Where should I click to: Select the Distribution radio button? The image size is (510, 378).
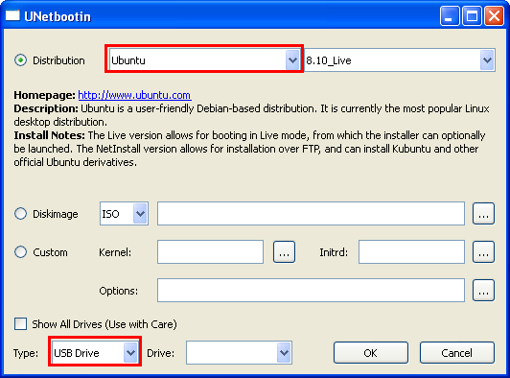[x=20, y=60]
